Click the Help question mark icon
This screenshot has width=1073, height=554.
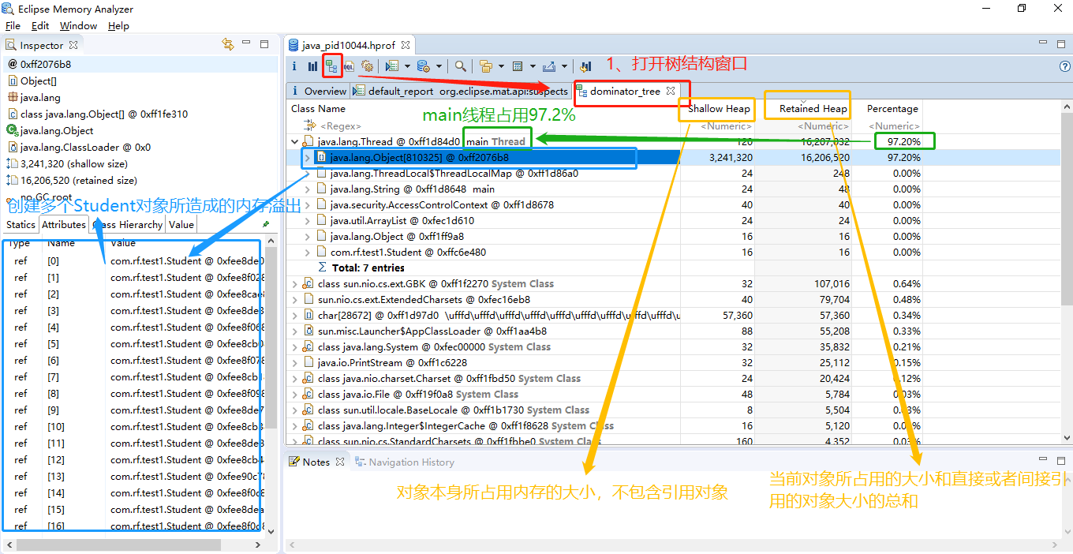[1064, 66]
